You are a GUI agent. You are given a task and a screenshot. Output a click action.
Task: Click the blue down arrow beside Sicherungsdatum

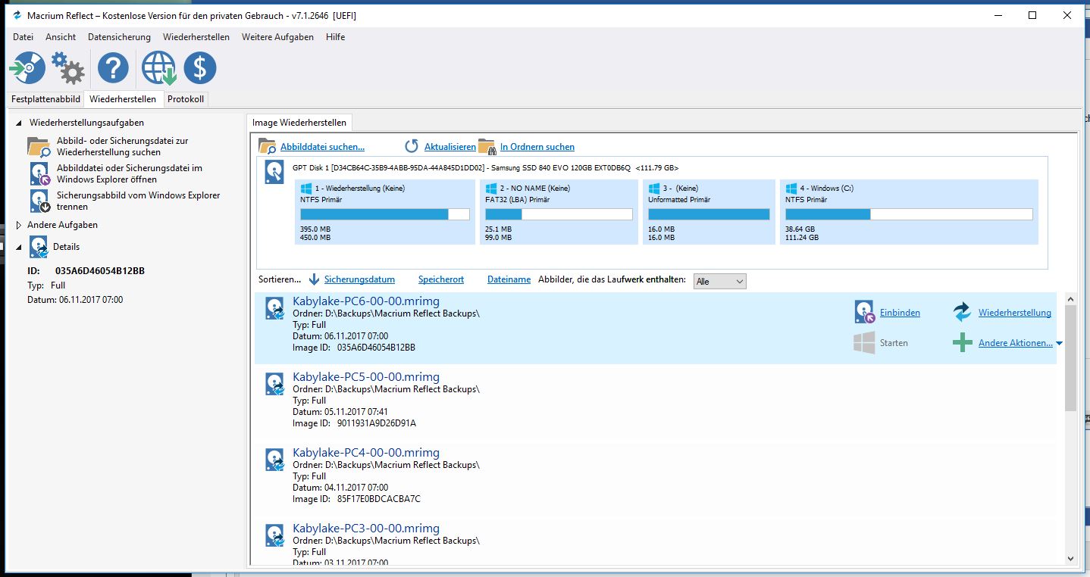[x=314, y=280]
